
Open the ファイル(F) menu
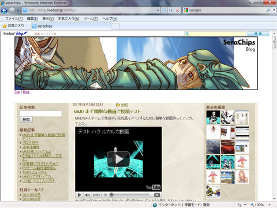[14, 18]
